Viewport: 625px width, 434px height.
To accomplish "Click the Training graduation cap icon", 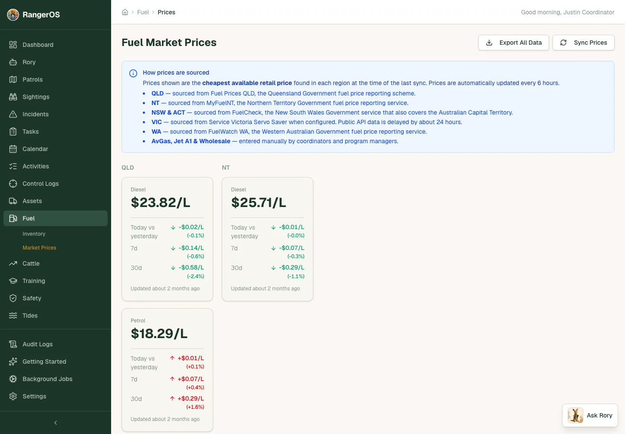I will coord(13,281).
